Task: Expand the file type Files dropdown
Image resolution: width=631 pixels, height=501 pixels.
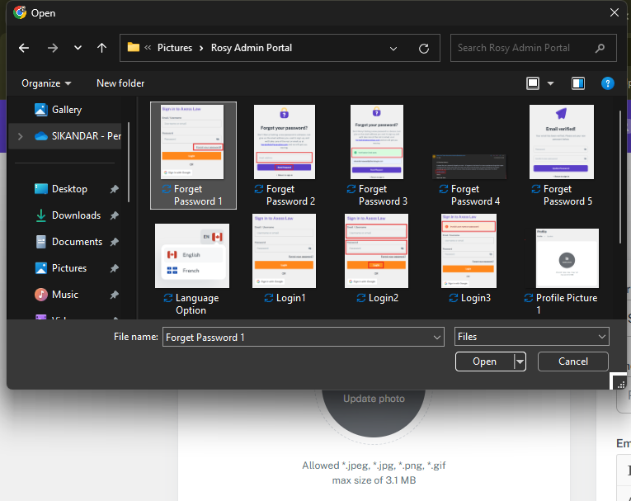Action: (531, 337)
